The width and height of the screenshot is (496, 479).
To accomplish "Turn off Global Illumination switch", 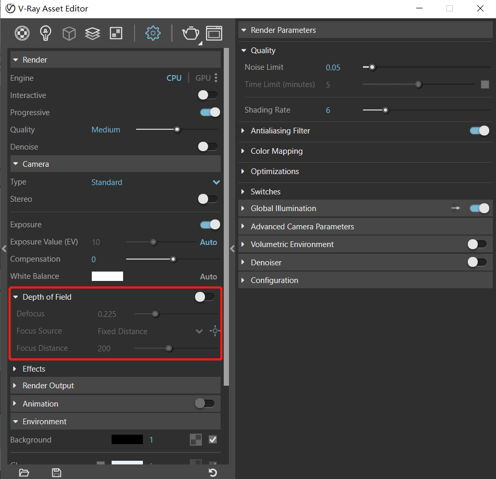I will pyautogui.click(x=479, y=208).
